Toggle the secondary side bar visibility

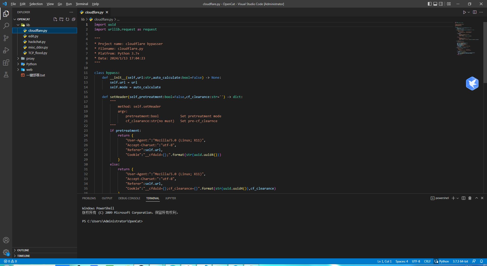(x=441, y=4)
